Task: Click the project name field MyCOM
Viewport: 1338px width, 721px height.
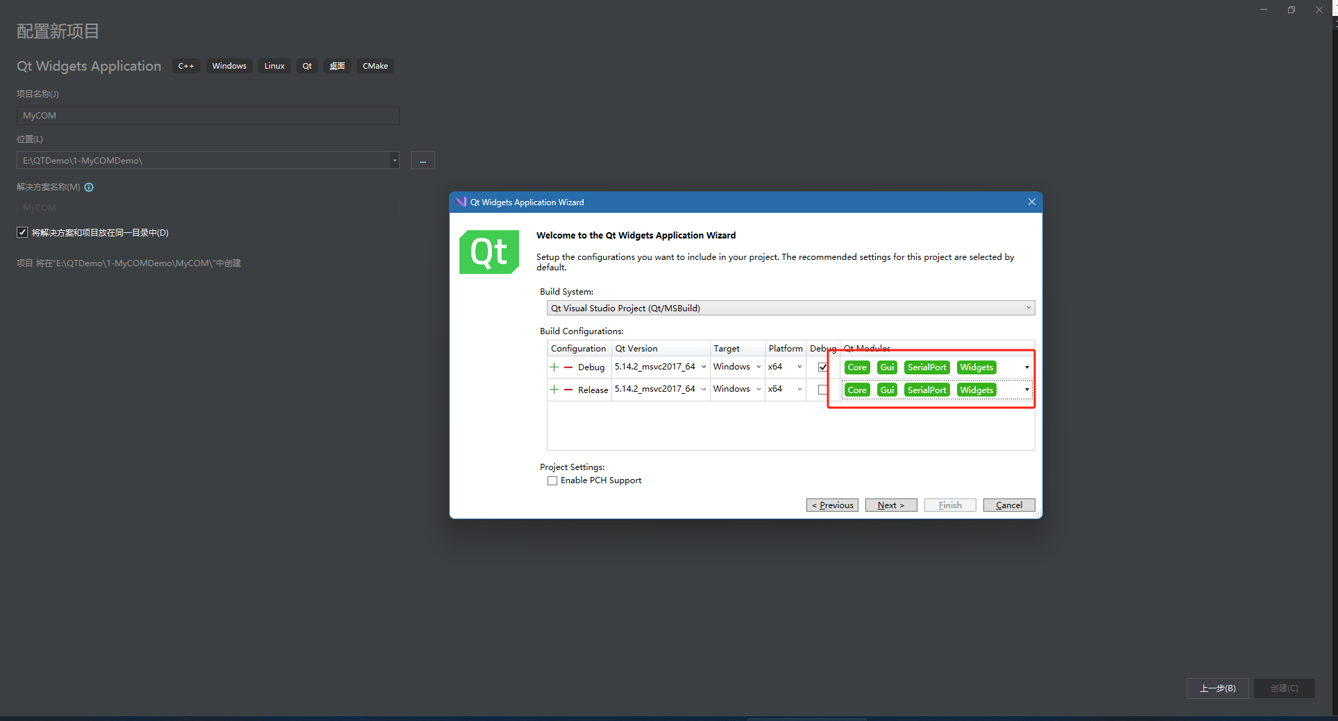Action: click(208, 116)
